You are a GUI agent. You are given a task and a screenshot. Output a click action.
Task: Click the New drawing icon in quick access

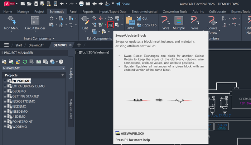[x=23, y=4]
